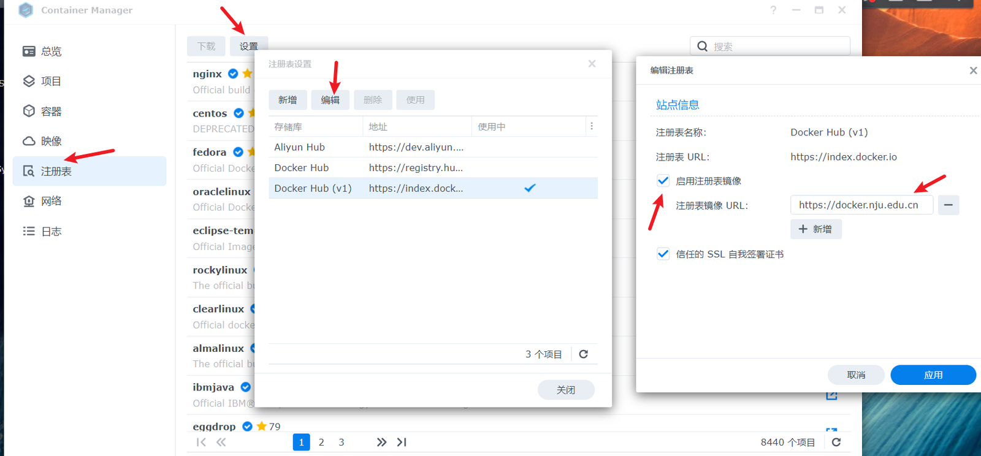Click the verified badge next to nginx

[x=233, y=74]
